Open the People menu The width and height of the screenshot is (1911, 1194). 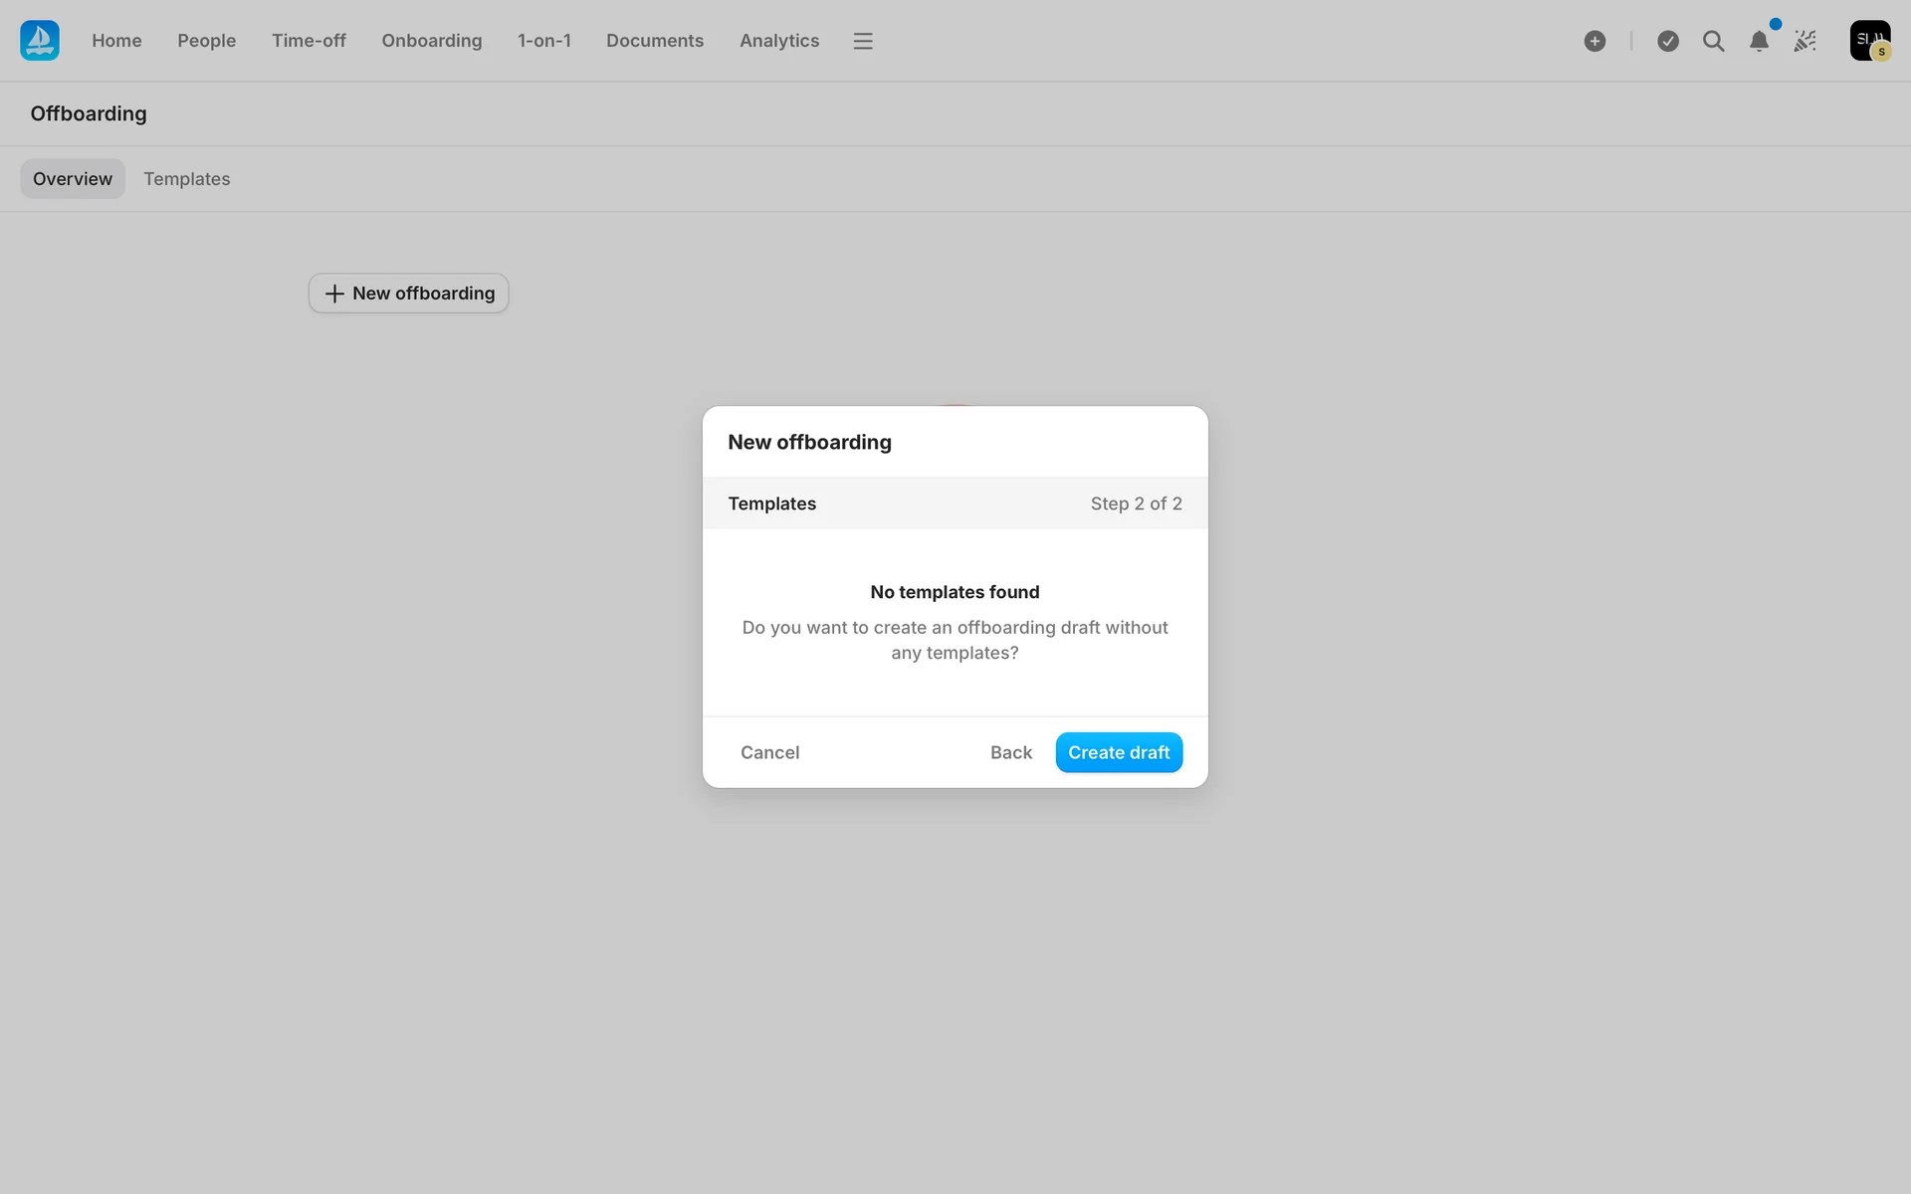click(206, 41)
